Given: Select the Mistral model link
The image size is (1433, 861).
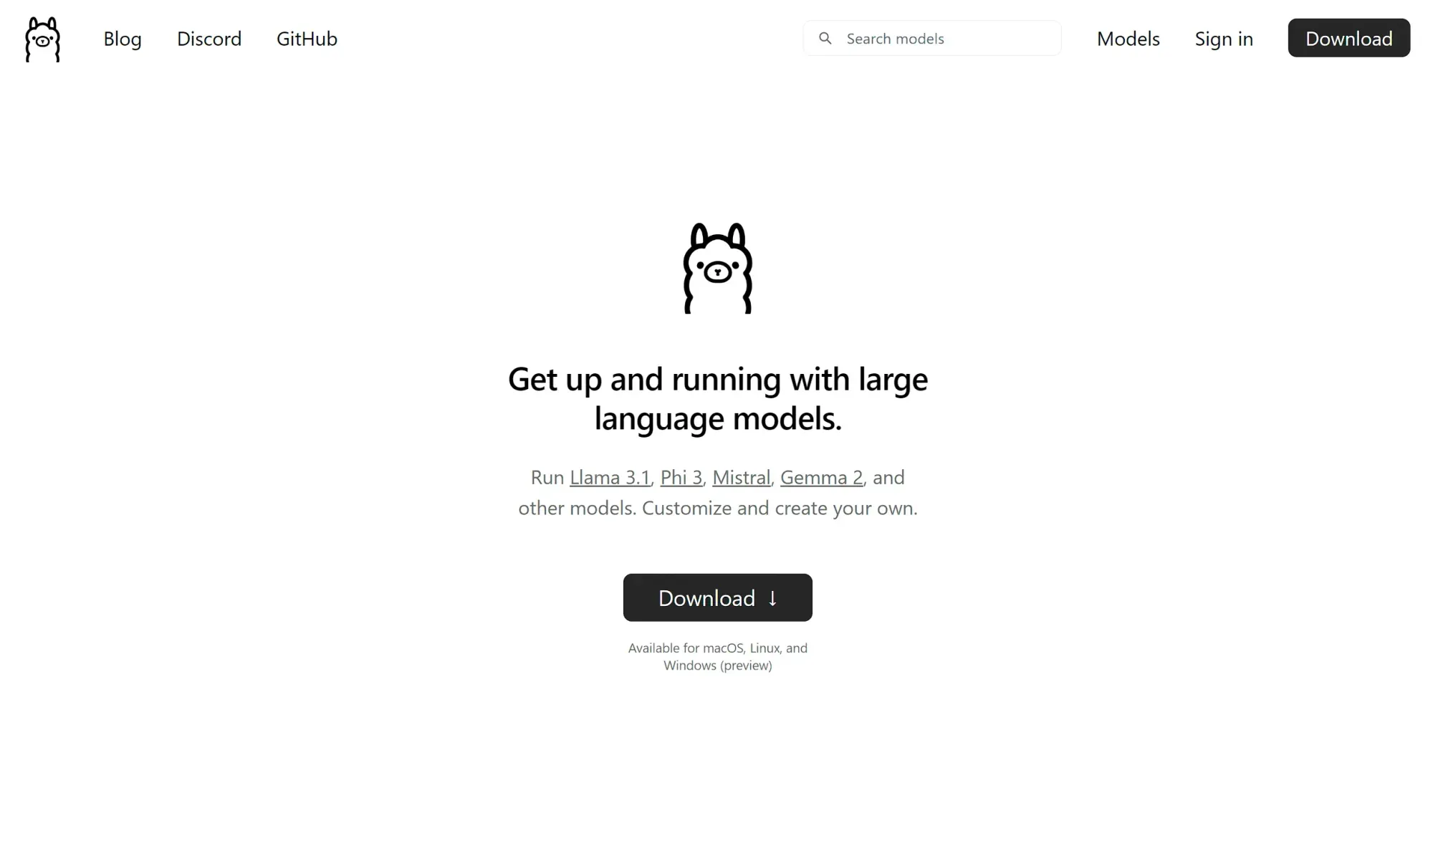Looking at the screenshot, I should tap(742, 476).
